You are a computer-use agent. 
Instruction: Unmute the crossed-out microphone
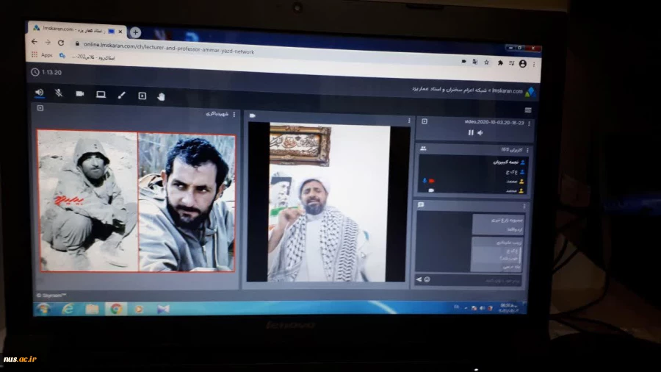pyautogui.click(x=59, y=93)
